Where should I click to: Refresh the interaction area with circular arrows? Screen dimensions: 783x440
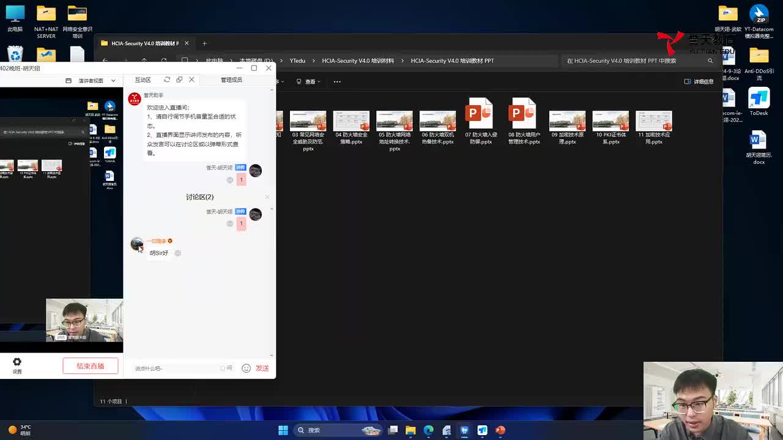coord(167,79)
